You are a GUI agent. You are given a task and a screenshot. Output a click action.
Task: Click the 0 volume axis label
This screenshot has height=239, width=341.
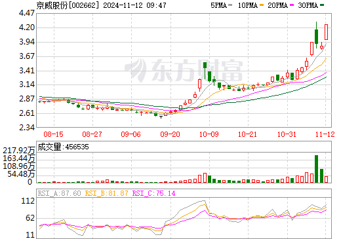coord(30,182)
